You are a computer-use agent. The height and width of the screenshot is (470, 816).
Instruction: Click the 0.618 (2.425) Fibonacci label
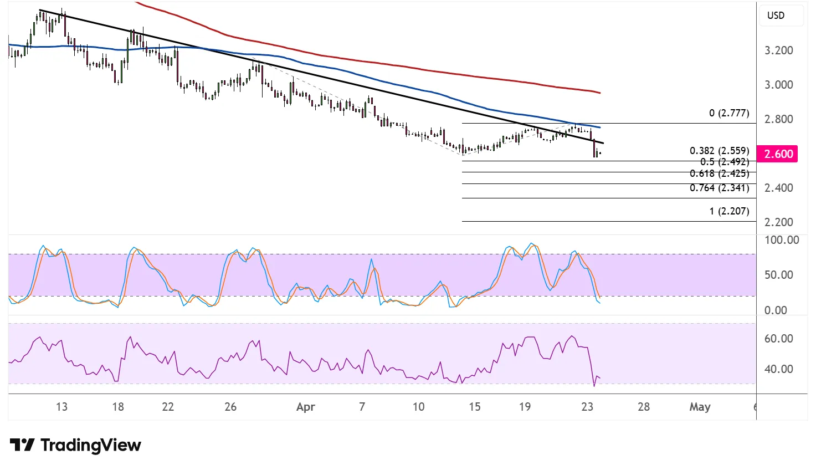[719, 173]
